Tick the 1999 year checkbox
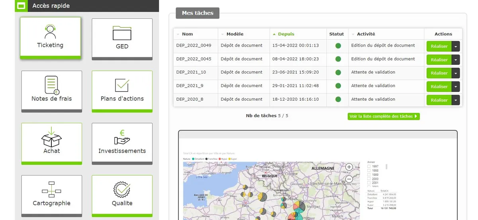The height and width of the screenshot is (220, 478). point(369,175)
